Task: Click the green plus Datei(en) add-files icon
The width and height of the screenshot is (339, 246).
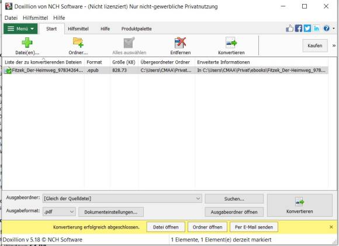Action: coord(27,43)
